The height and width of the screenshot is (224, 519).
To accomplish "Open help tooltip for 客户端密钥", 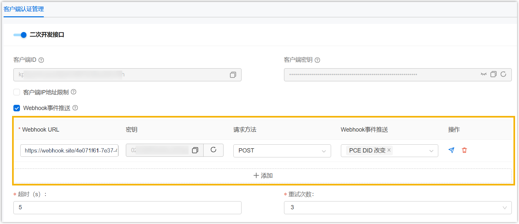I will [x=317, y=60].
